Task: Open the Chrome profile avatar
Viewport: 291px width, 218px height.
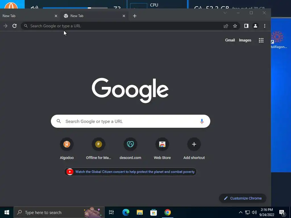Action: click(255, 26)
